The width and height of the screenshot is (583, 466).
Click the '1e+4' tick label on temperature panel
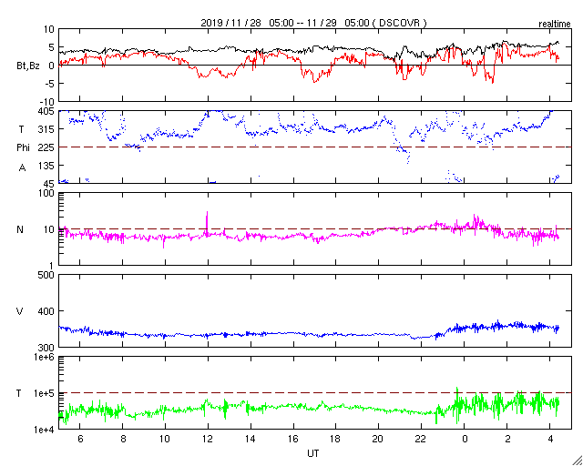pyautogui.click(x=45, y=430)
